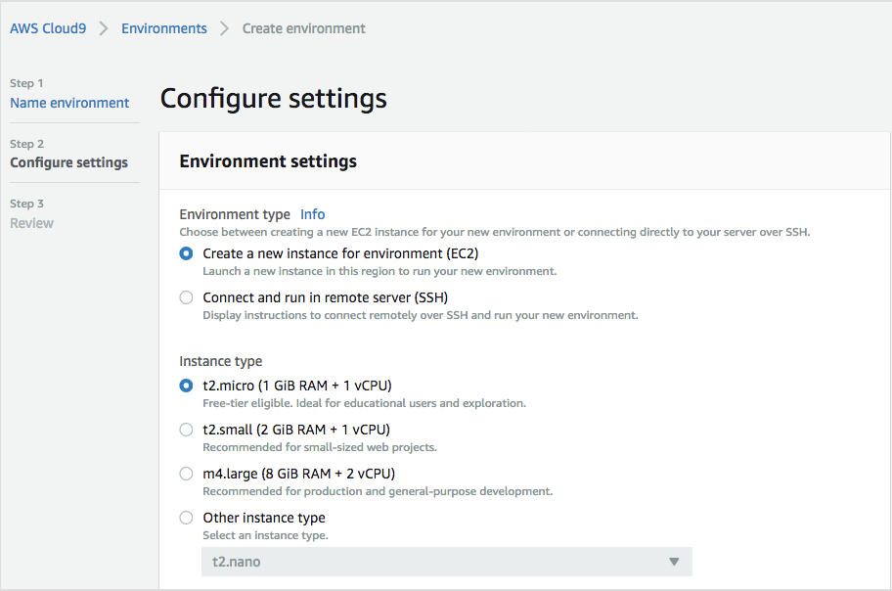This screenshot has height=591, width=892.
Task: Select Step 2 Configure settings in sidebar
Action: tap(68, 162)
